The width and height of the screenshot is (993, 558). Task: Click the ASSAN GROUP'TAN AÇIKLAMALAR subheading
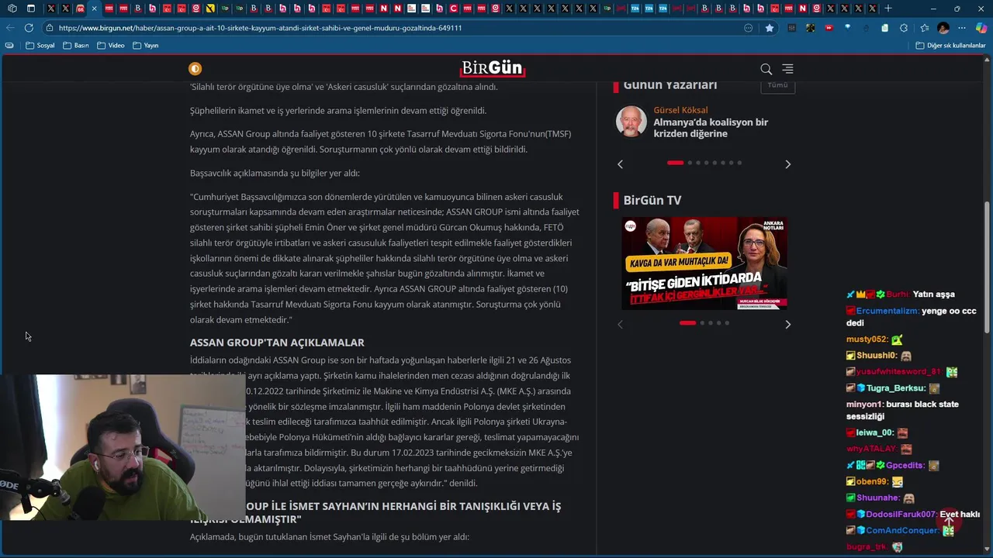point(277,343)
